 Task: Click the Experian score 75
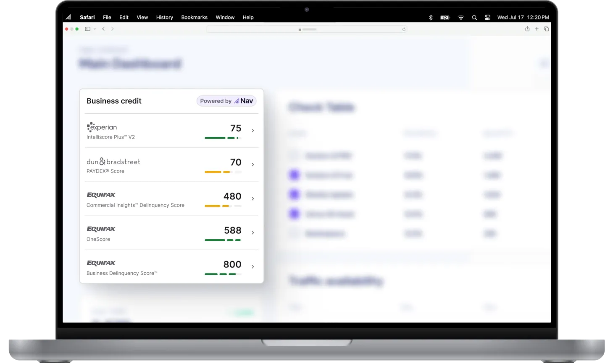236,128
